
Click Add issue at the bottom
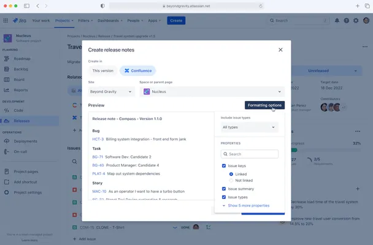pos(85,239)
